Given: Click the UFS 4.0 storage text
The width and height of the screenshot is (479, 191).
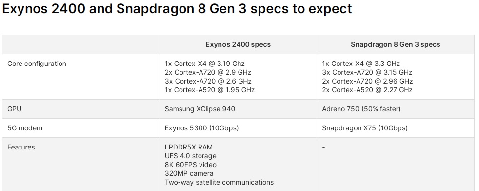Looking at the screenshot, I should coord(190,156).
